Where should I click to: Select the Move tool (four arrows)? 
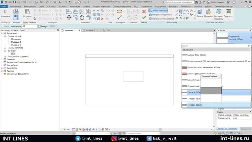[x=69, y=17]
